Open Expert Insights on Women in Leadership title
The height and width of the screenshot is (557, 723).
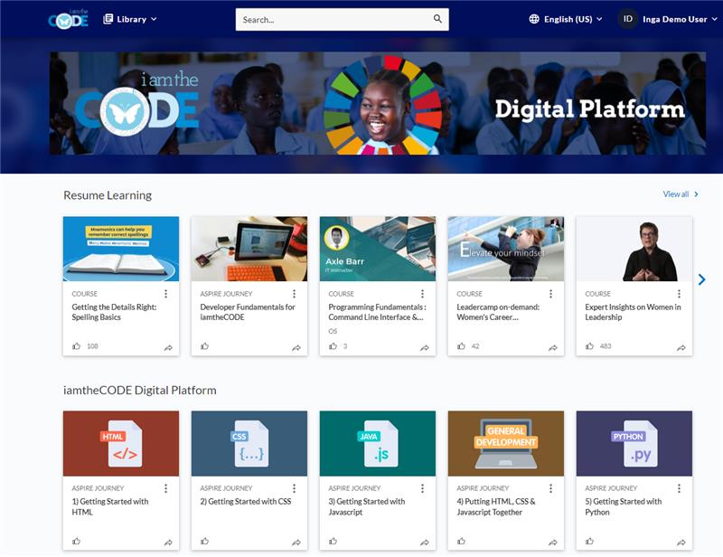tap(633, 312)
